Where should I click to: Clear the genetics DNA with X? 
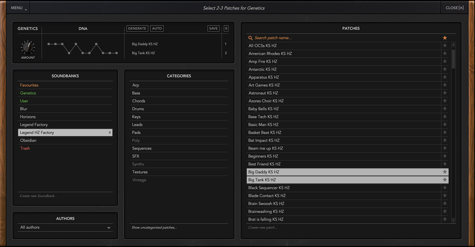click(x=226, y=28)
